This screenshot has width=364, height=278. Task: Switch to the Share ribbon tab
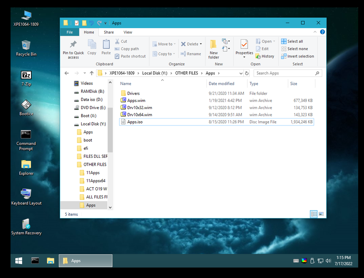[109, 32]
